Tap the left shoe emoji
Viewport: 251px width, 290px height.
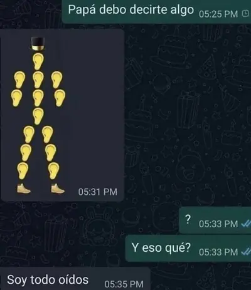click(x=24, y=189)
